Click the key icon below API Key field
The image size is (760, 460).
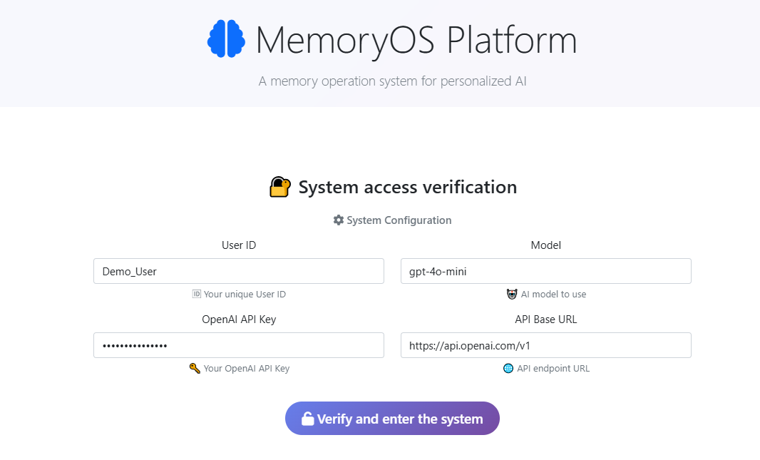point(195,369)
